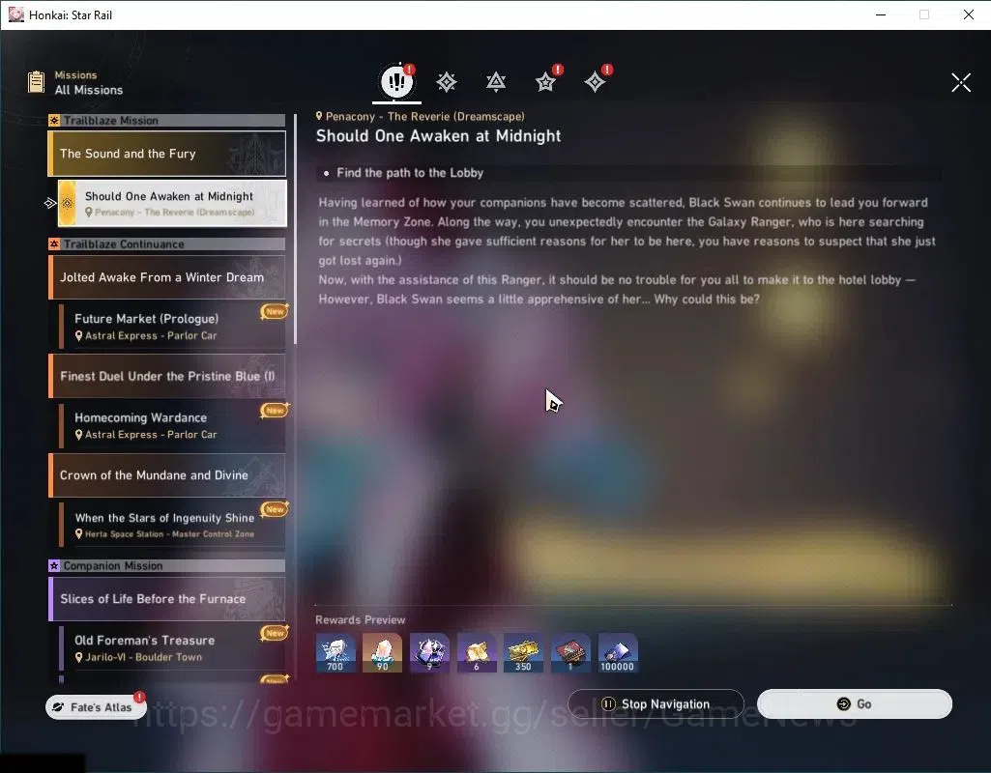The height and width of the screenshot is (773, 991).
Task: Click the location pin on Future Market row
Action: point(79,336)
